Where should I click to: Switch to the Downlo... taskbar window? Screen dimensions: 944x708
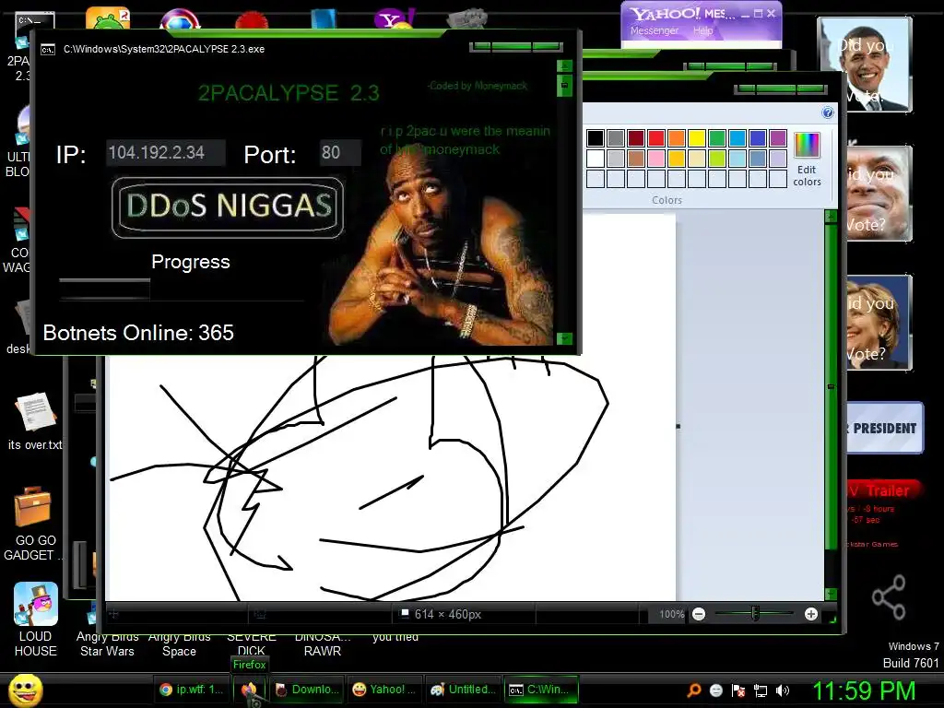point(307,690)
